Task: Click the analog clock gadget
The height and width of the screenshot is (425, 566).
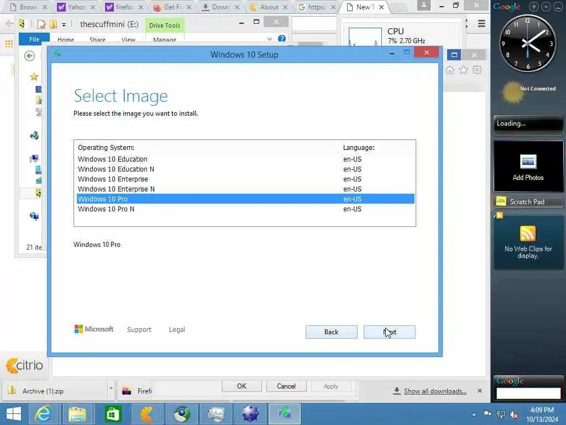Action: pos(527,44)
